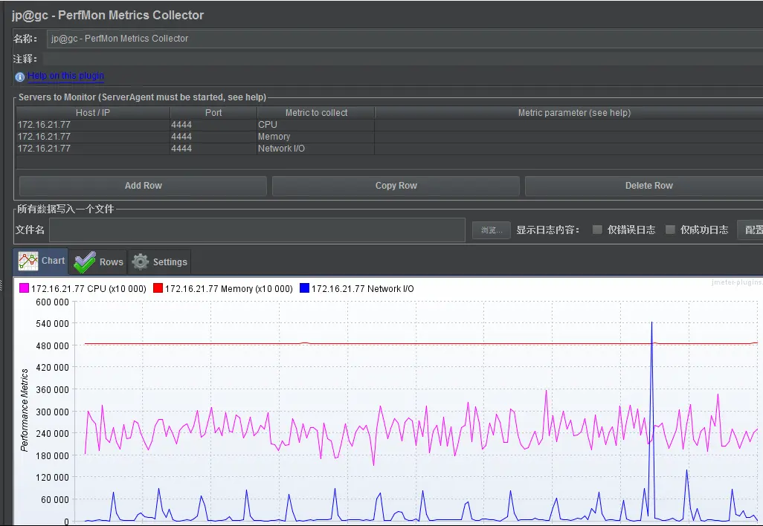Viewport: 763px width, 526px height.
Task: Click the blue Network I/O legend square
Action: tap(304, 288)
